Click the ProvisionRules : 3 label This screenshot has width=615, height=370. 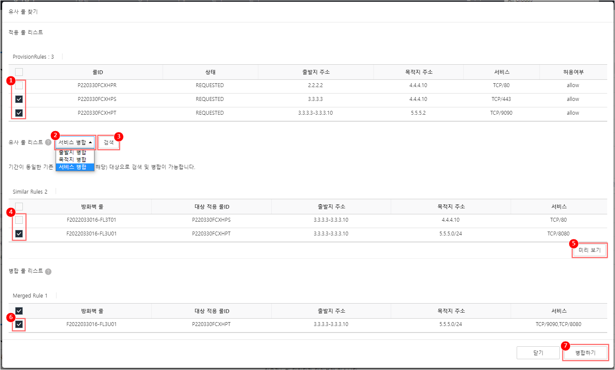pyautogui.click(x=33, y=56)
